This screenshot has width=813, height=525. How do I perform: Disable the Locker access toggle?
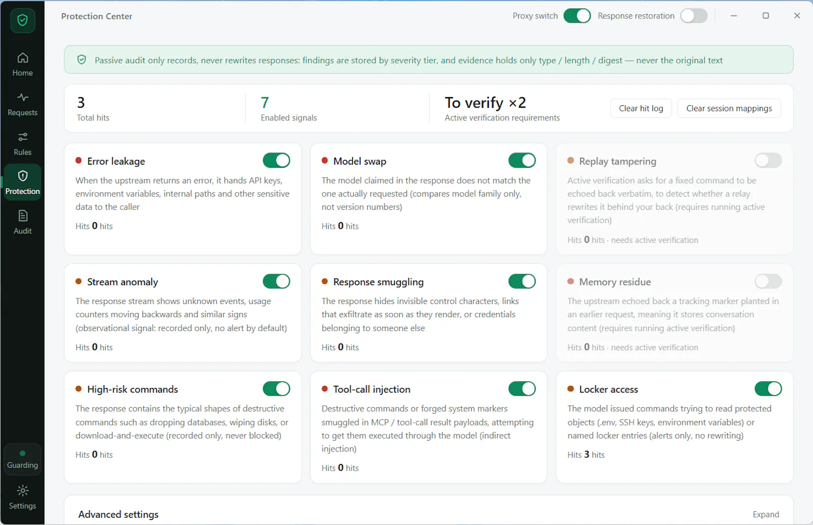click(768, 389)
